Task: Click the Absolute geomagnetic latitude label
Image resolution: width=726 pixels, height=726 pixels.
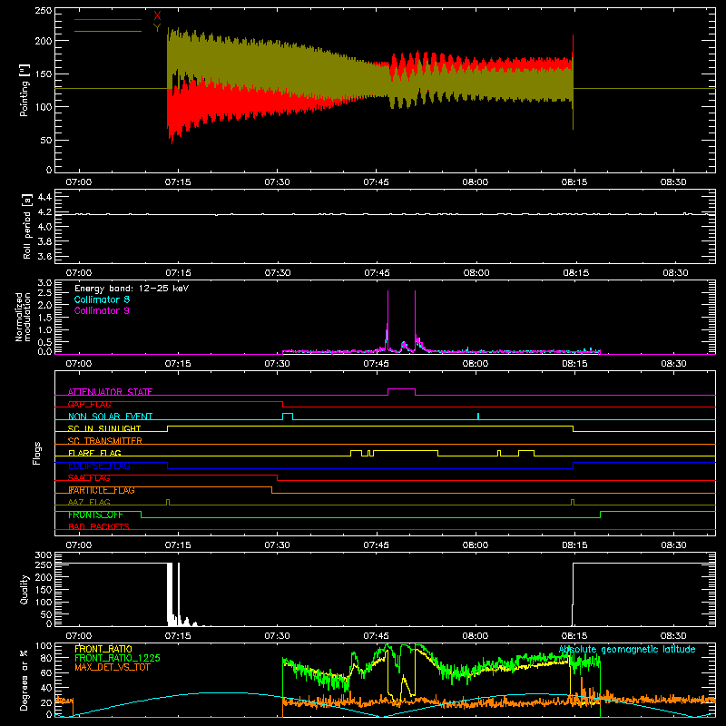Action: (x=627, y=649)
